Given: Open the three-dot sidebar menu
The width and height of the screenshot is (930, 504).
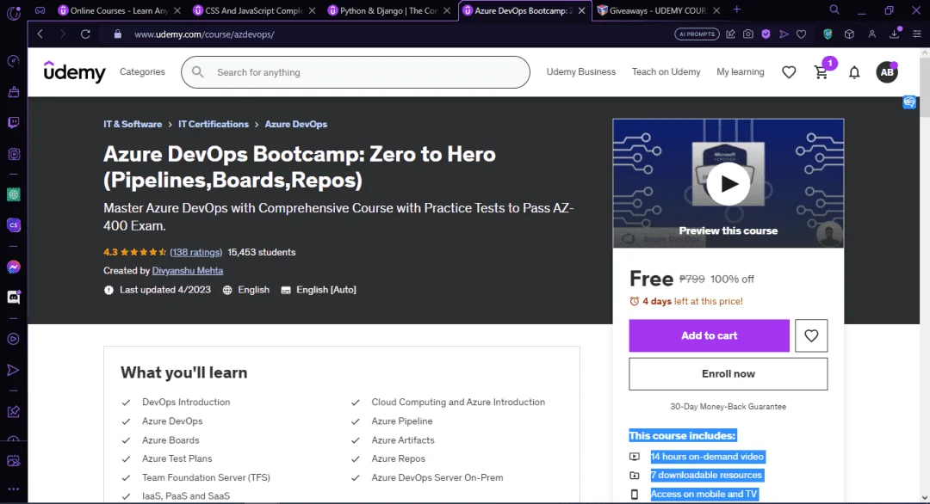Looking at the screenshot, I should pyautogui.click(x=13, y=489).
